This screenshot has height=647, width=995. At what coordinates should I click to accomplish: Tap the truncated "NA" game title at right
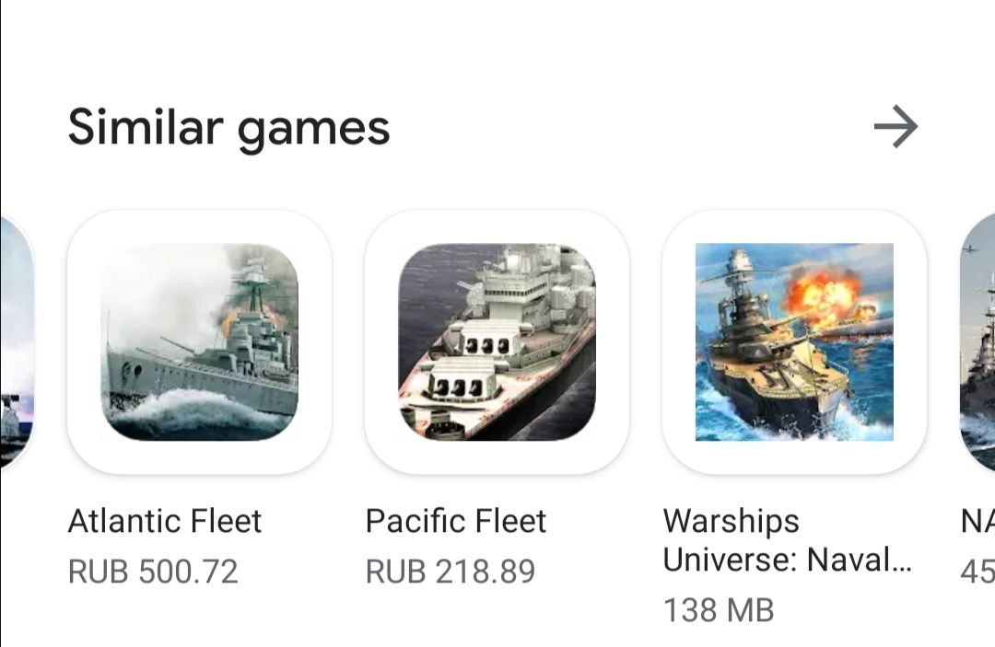click(977, 522)
